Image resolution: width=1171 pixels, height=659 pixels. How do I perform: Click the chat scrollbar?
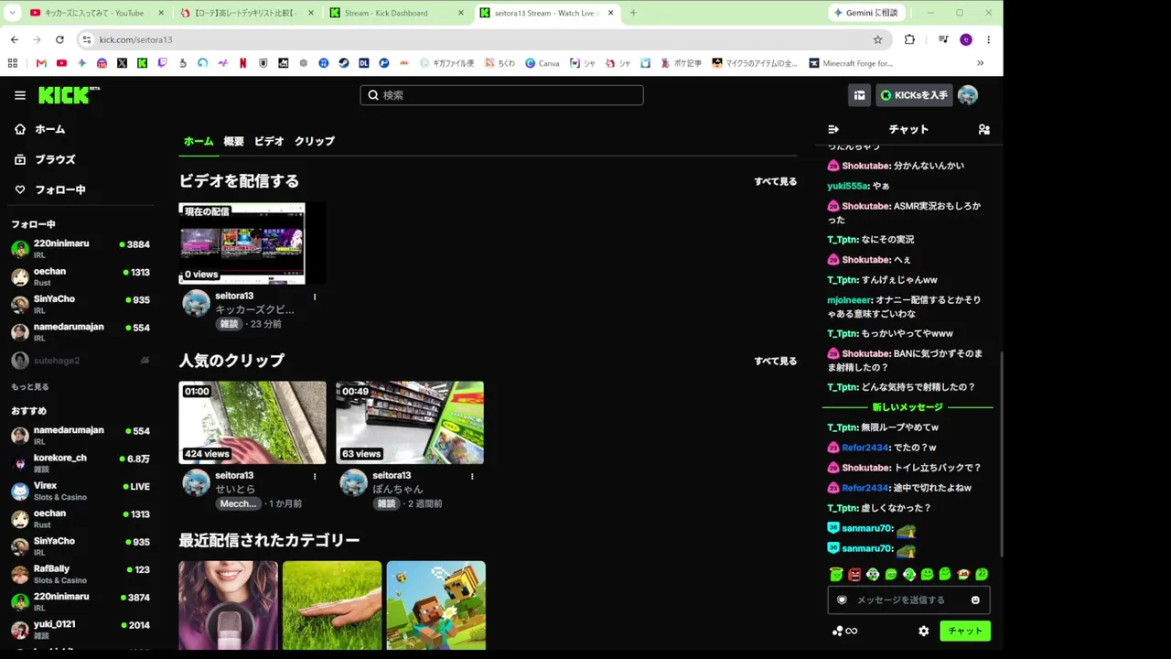1001,455
